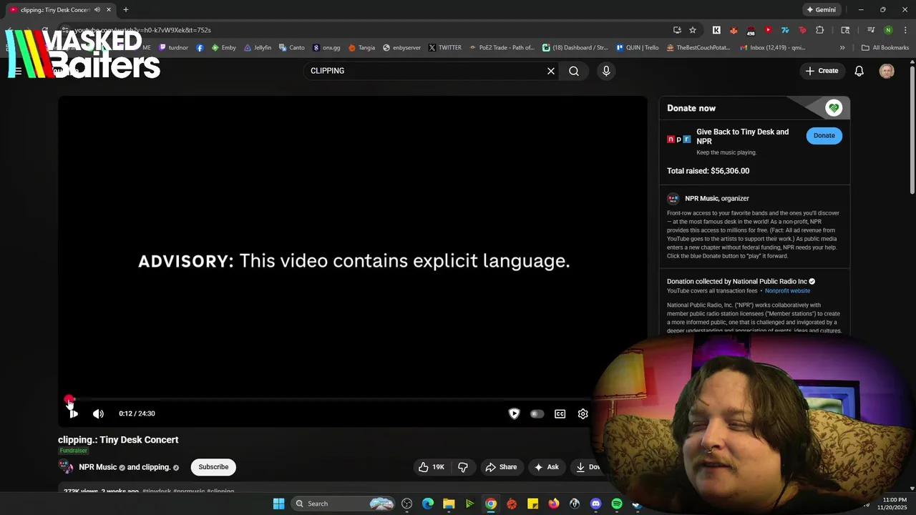The width and height of the screenshot is (916, 515).
Task: Open the Chrome extensions puzzle icon
Action: click(x=820, y=30)
